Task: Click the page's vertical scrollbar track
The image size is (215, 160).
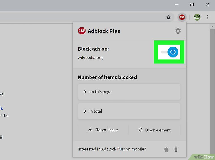Action: click(212, 85)
